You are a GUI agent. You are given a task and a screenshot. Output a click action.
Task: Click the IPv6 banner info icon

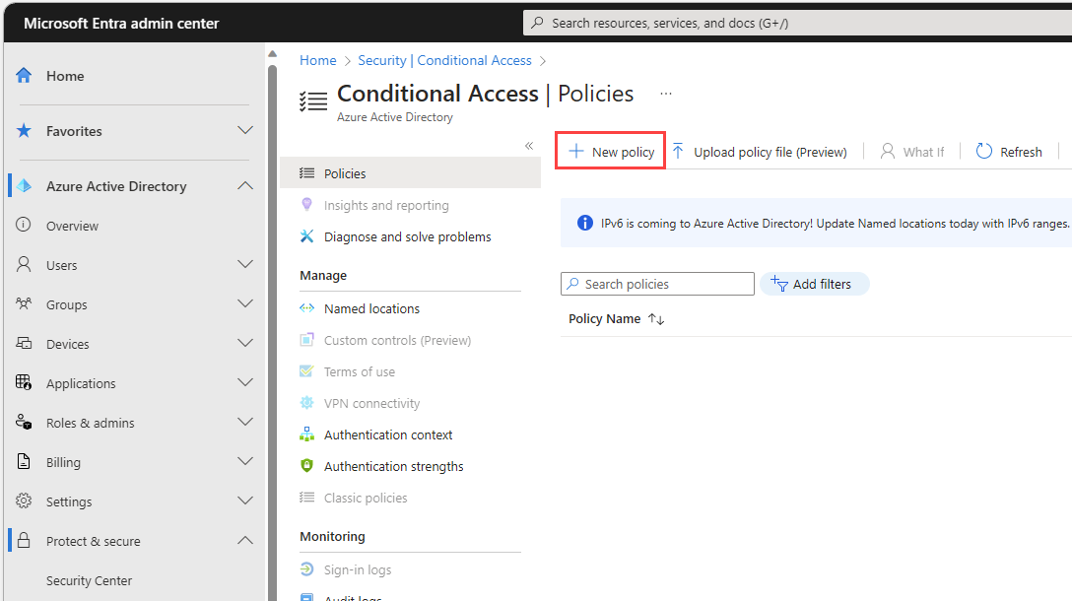(x=585, y=223)
